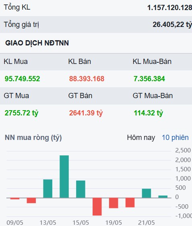Click the 09/05 axis date label

(x=15, y=223)
